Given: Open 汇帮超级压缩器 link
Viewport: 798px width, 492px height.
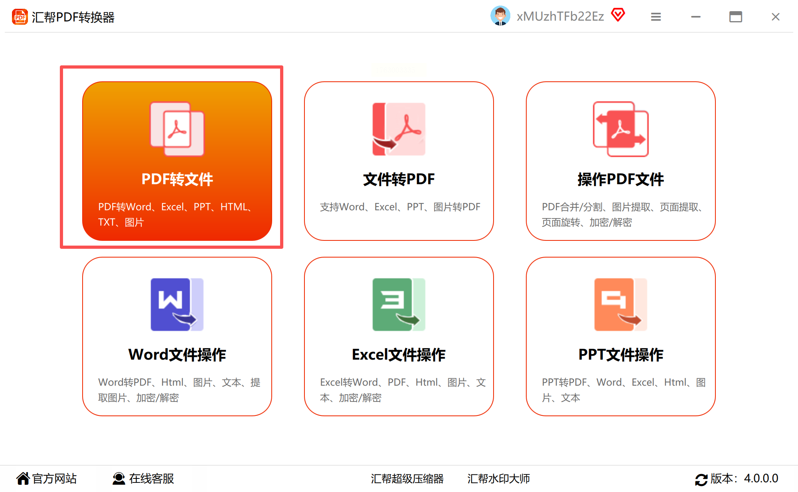Looking at the screenshot, I should [x=407, y=478].
